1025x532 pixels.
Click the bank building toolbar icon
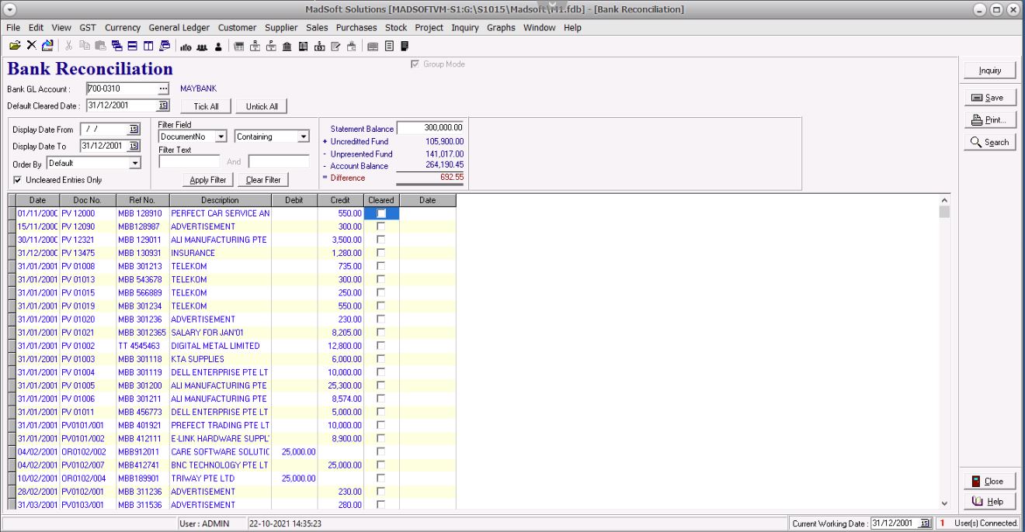click(x=287, y=46)
